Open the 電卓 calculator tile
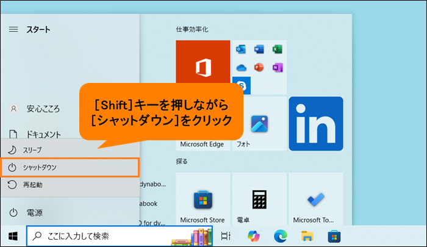 pos(259,199)
